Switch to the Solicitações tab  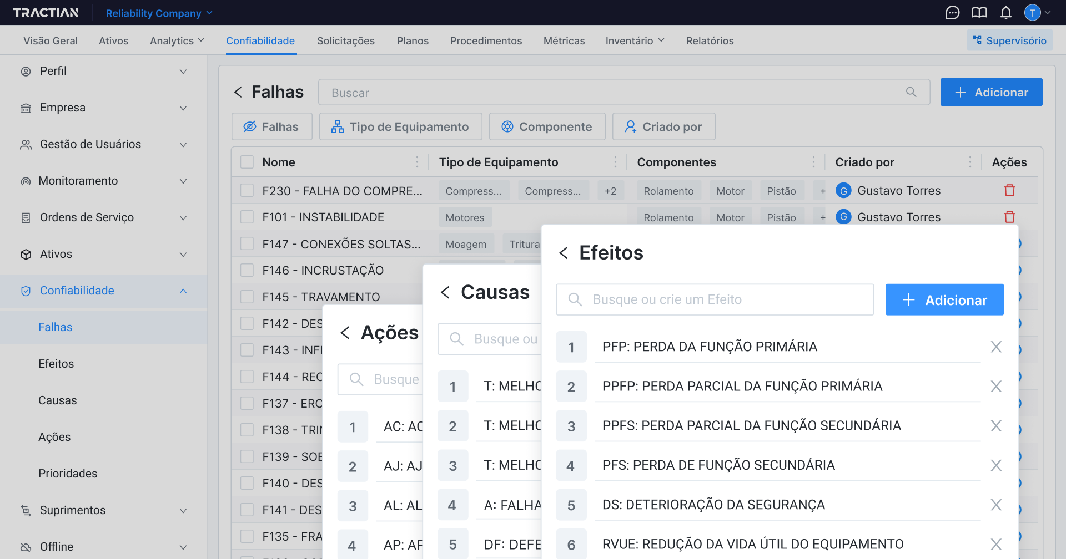point(345,40)
